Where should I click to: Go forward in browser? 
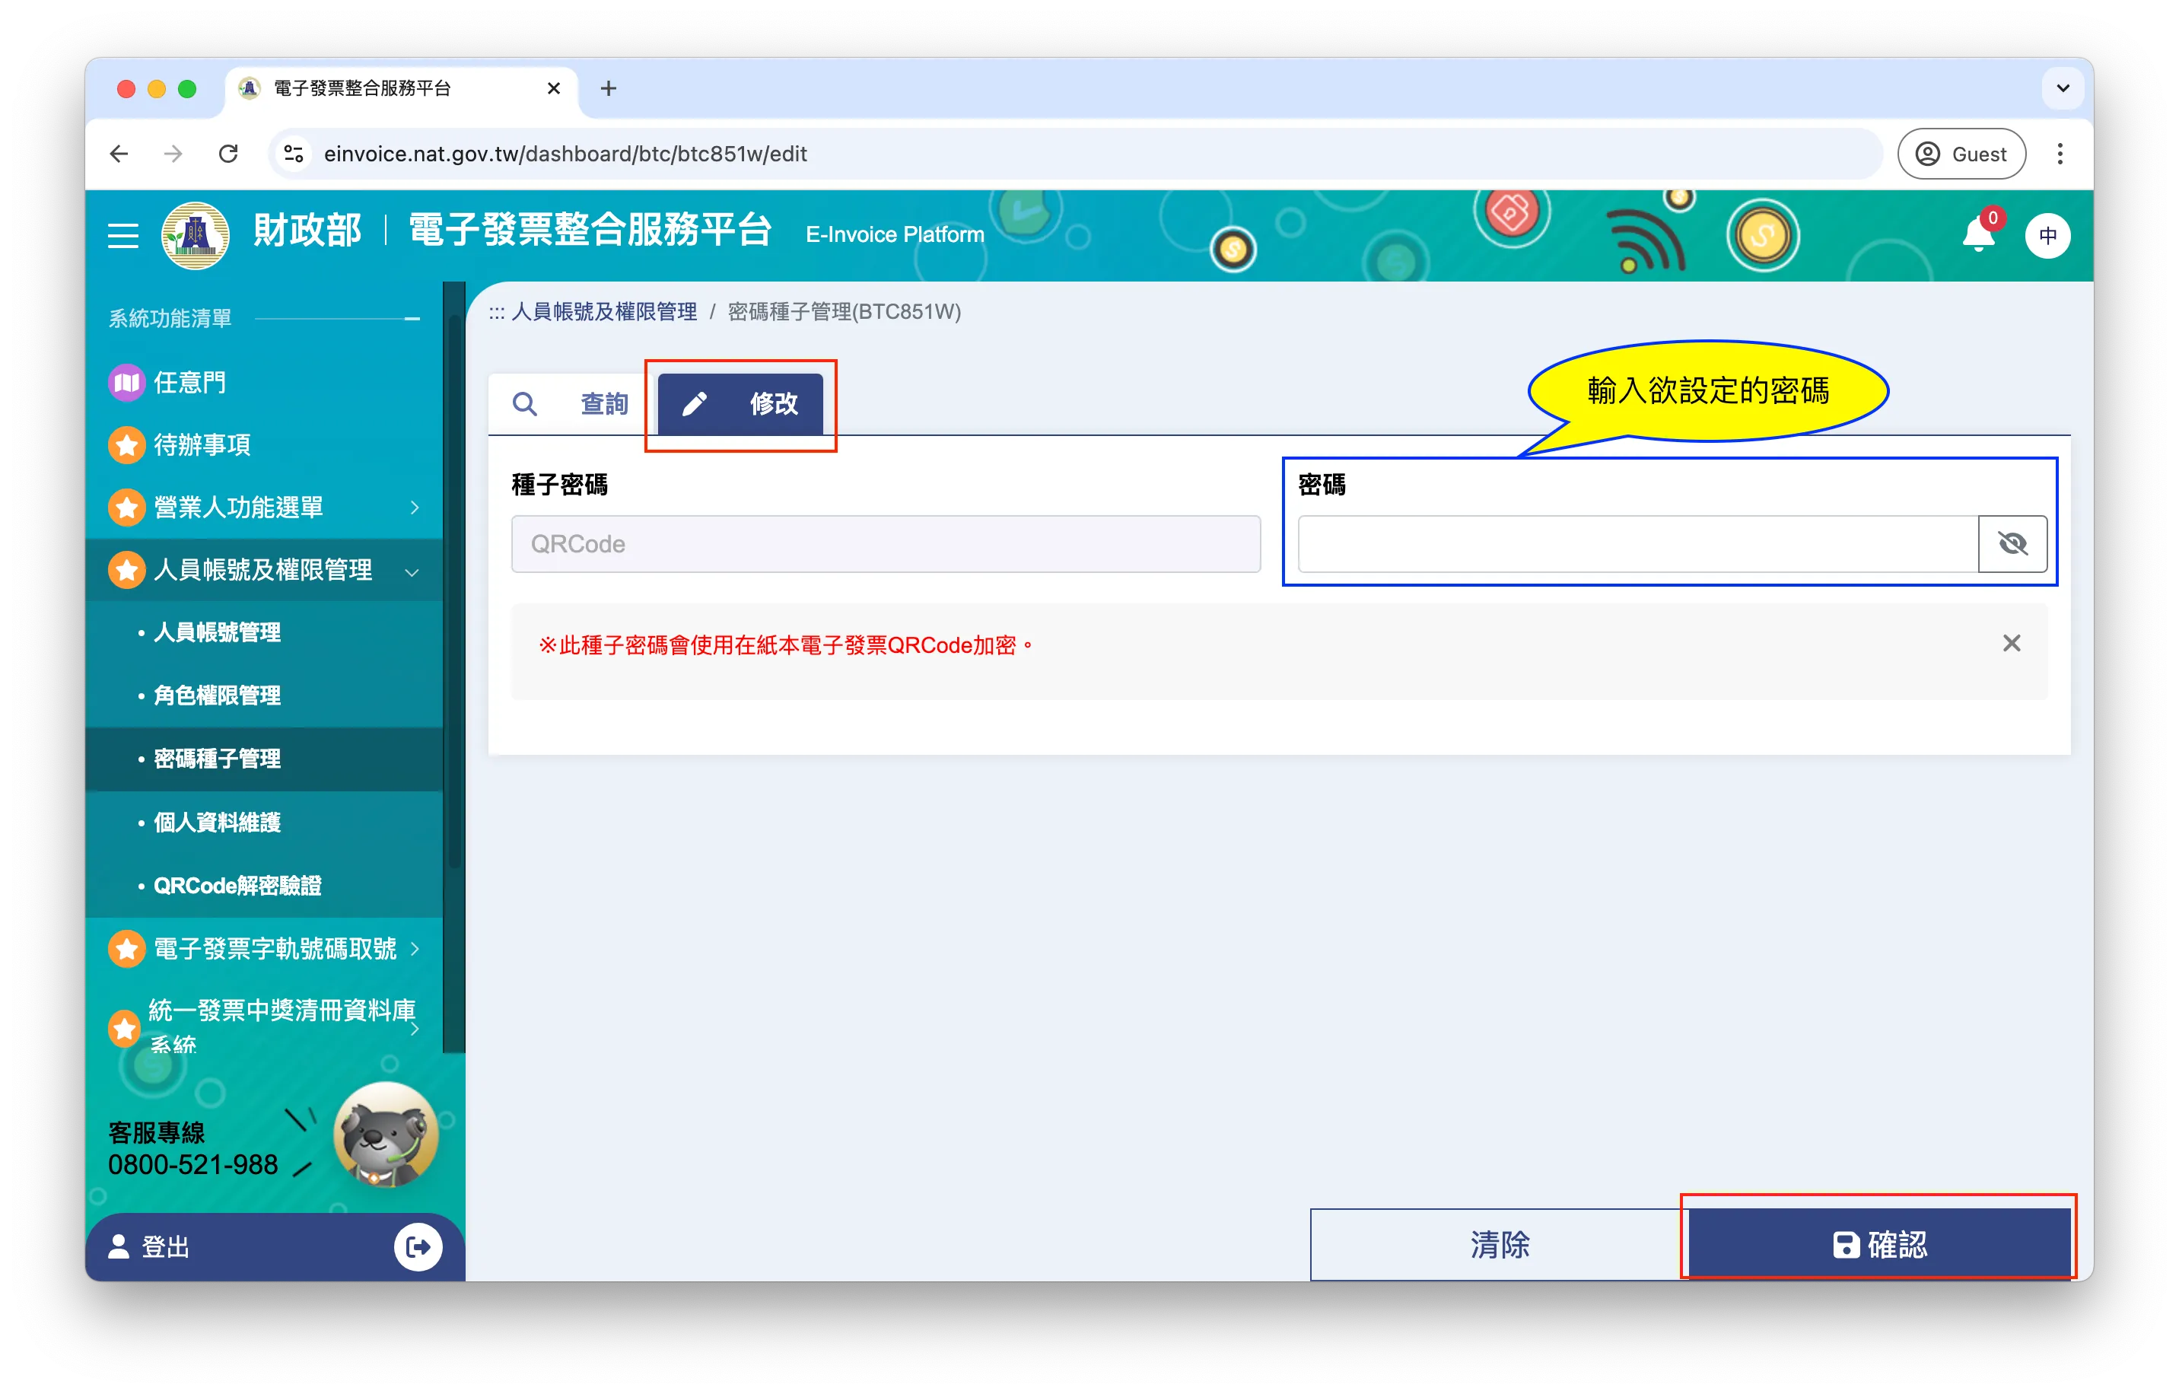(x=173, y=154)
